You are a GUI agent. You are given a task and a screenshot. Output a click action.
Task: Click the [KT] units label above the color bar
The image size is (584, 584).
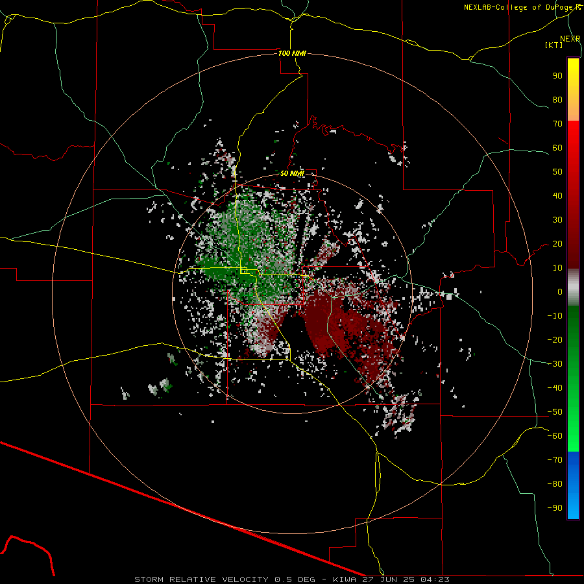pos(554,45)
